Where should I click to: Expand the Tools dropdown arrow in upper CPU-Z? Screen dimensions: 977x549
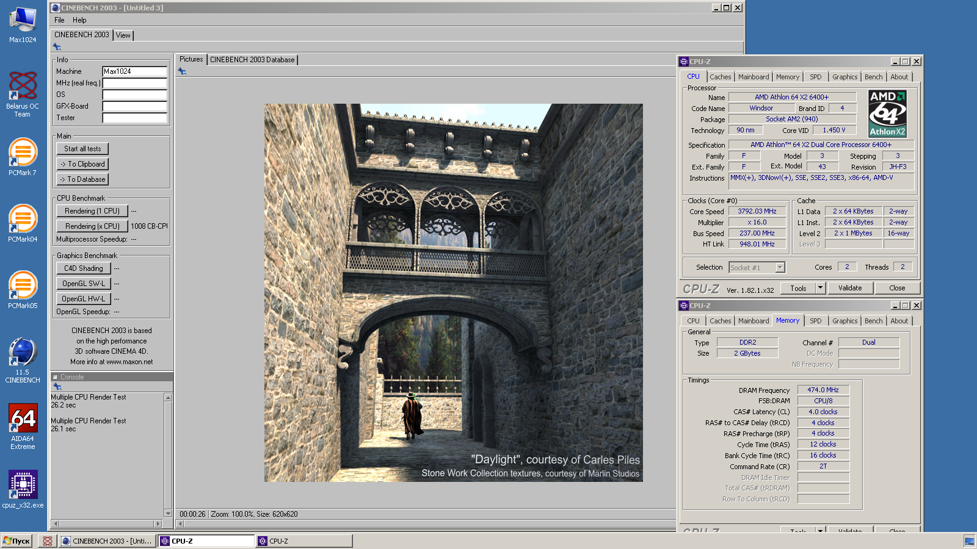pos(821,288)
